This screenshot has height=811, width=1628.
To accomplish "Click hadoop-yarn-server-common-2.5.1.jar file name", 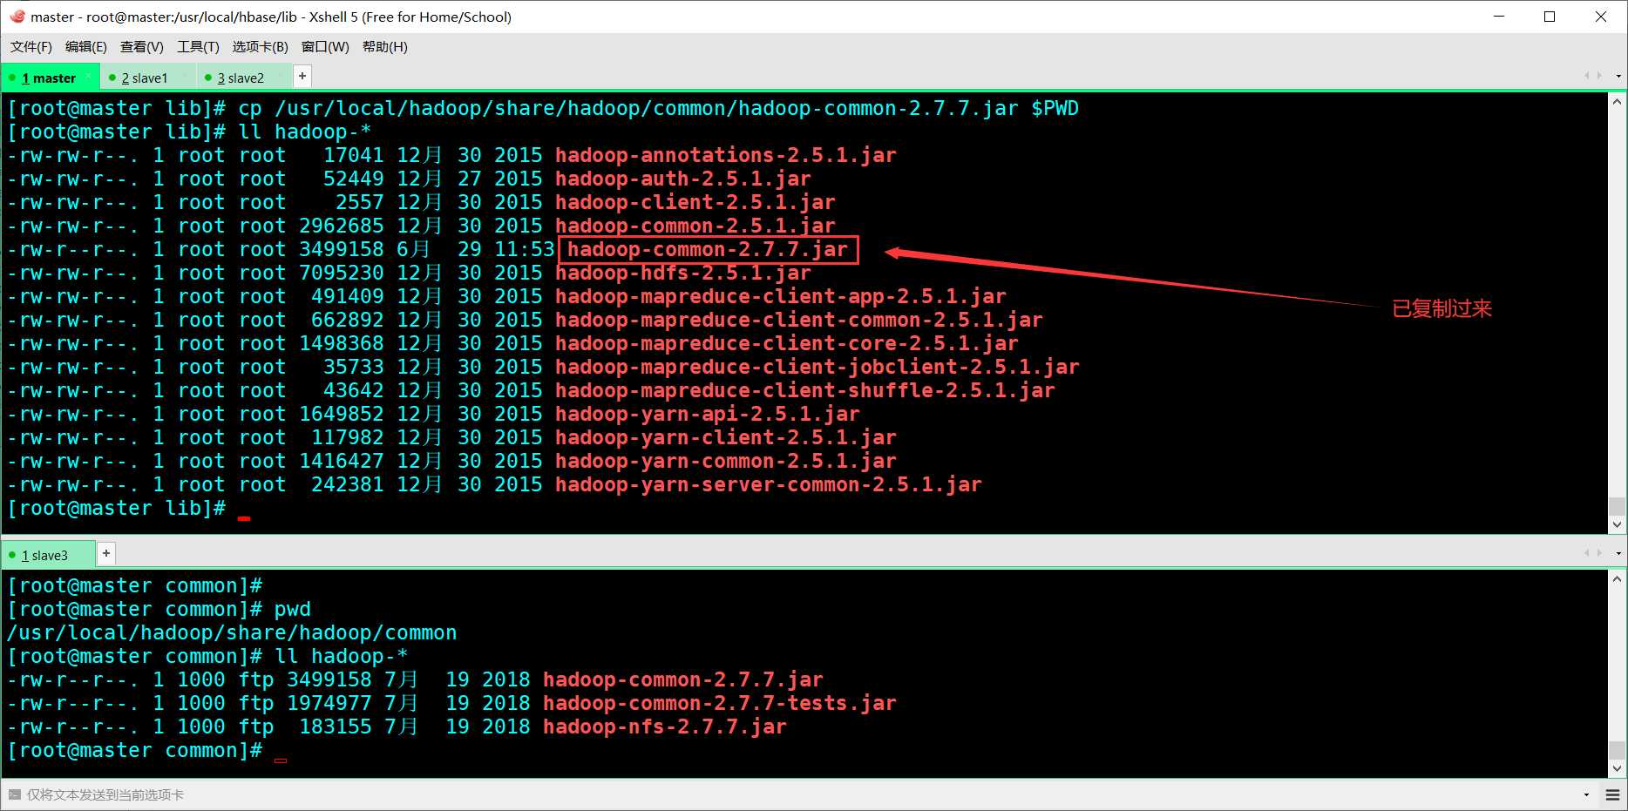I will pos(769,484).
